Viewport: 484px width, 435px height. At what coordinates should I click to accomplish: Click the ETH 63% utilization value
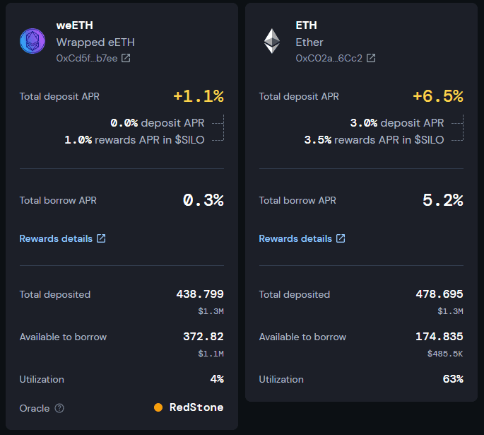(452, 379)
